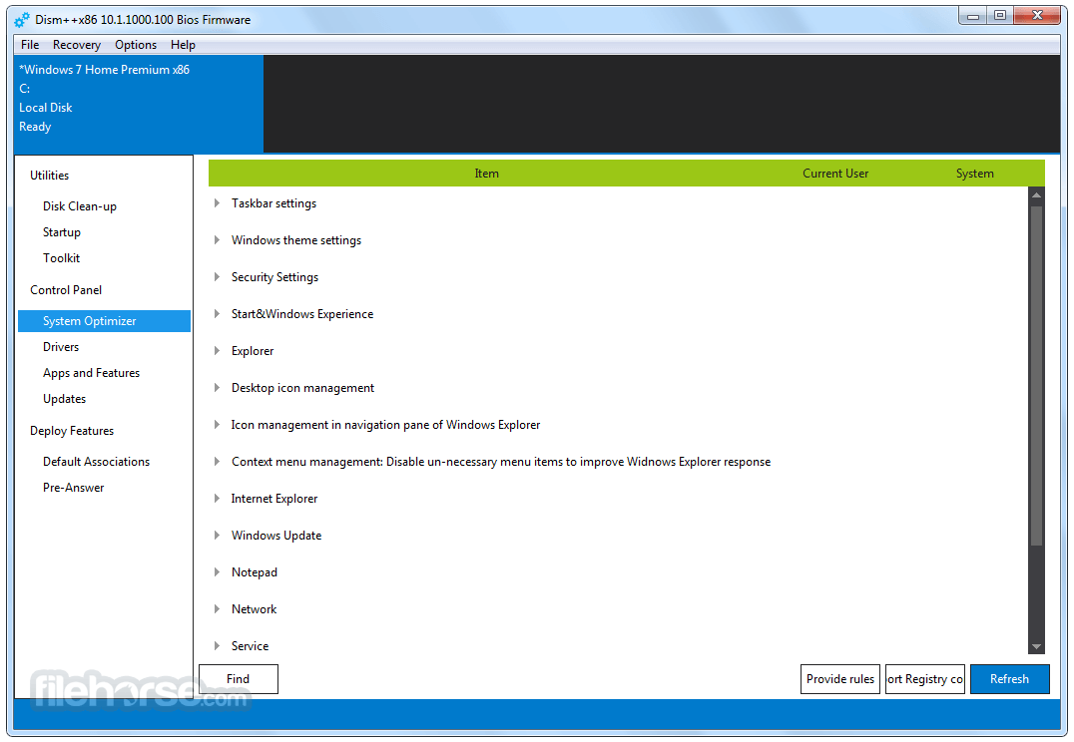The width and height of the screenshot is (1074, 742).
Task: Open Startup in the sidebar
Action: 62,232
